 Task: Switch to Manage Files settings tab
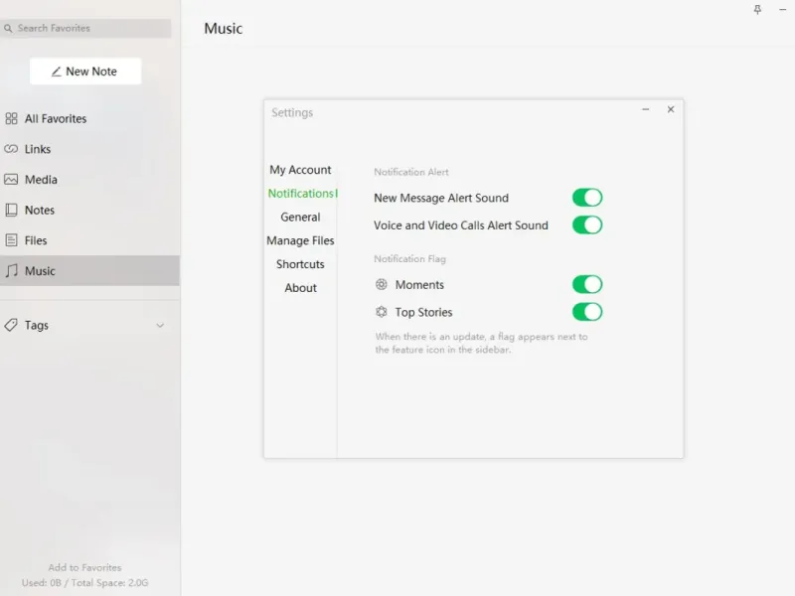point(300,240)
